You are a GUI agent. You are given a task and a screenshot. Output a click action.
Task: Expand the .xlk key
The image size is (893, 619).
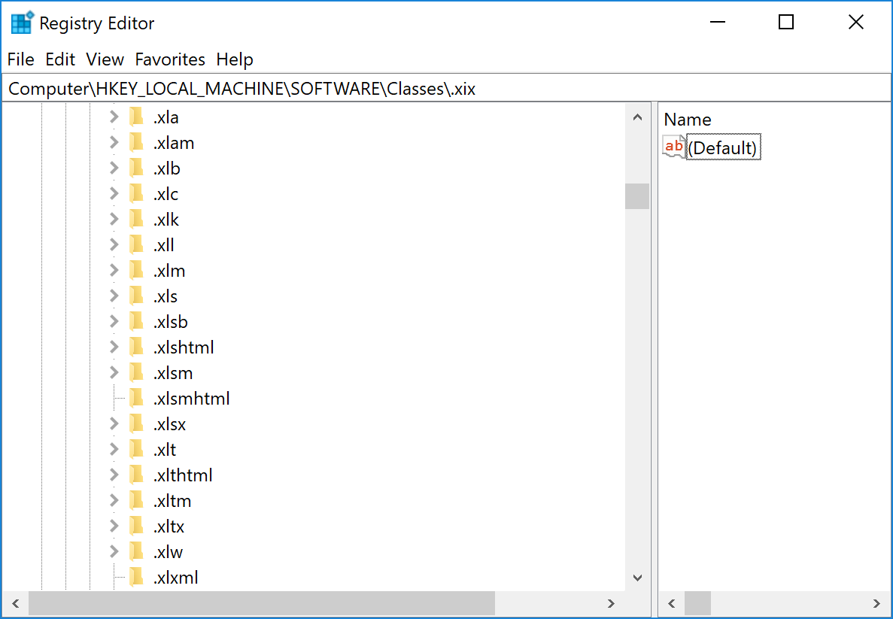tap(114, 220)
